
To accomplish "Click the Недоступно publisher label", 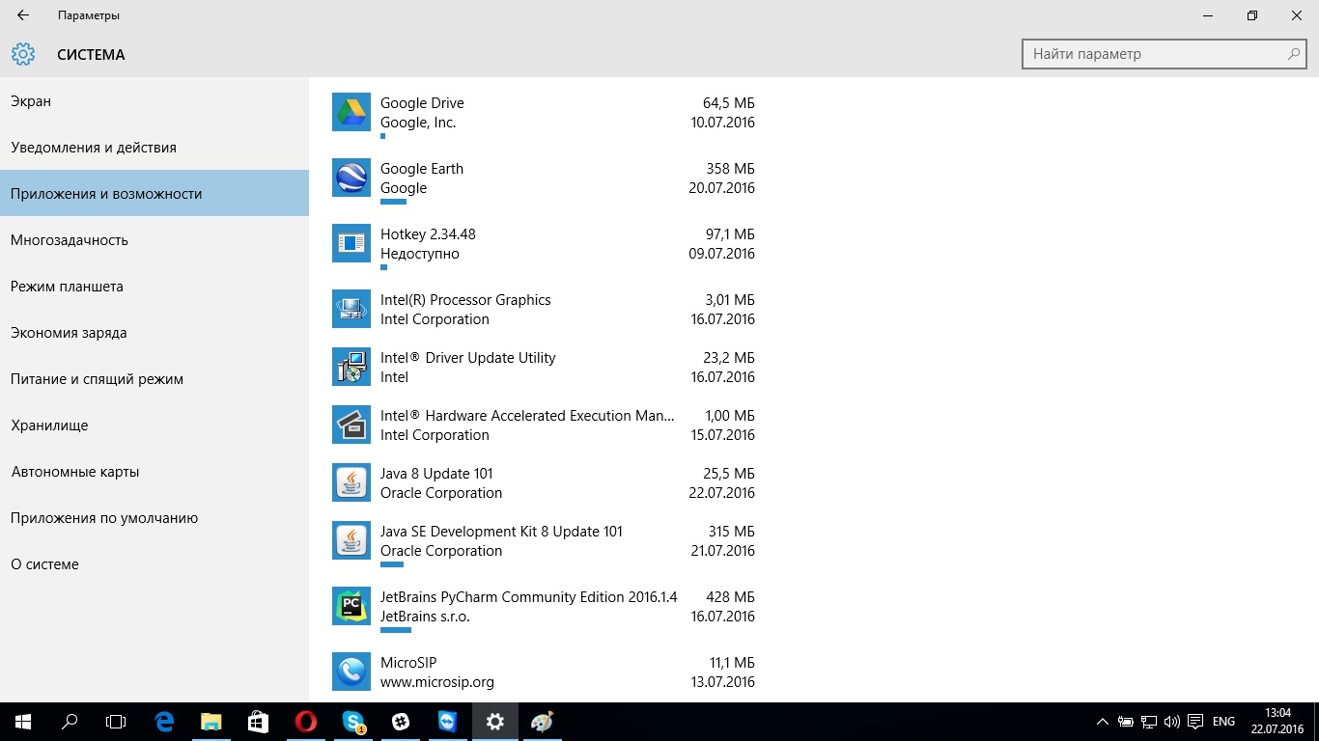I will [x=420, y=254].
